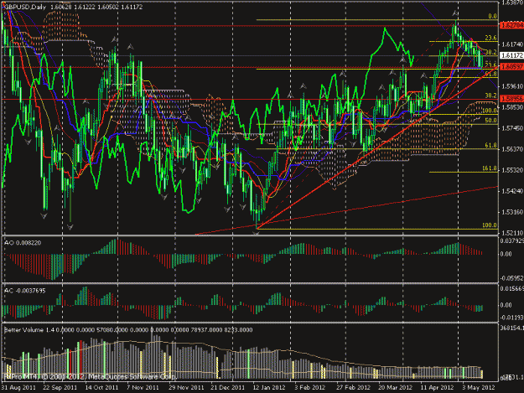Click the price axis value 1.52110
Viewport: 524px width, 393px height.
[511, 233]
